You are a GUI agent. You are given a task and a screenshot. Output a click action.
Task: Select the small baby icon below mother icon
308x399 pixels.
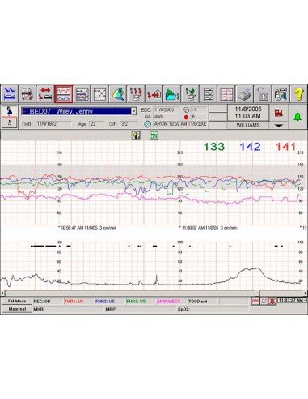pyautogui.click(x=10, y=122)
